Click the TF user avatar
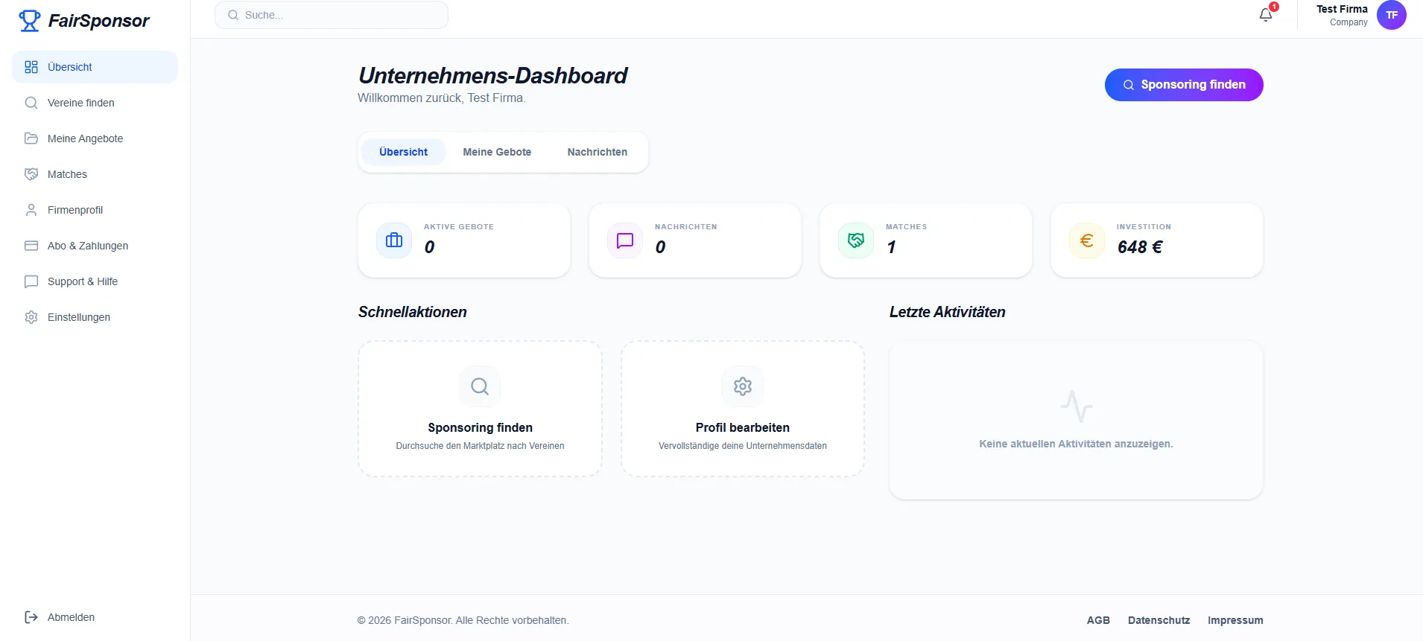Image resolution: width=1423 pixels, height=641 pixels. tap(1392, 15)
